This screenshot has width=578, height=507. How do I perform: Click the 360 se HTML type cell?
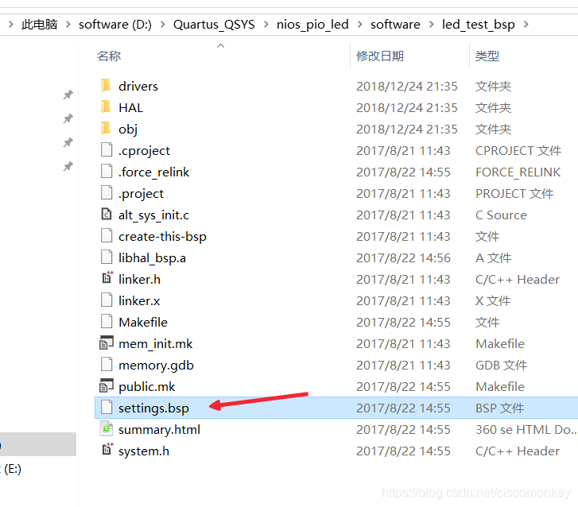coord(526,429)
